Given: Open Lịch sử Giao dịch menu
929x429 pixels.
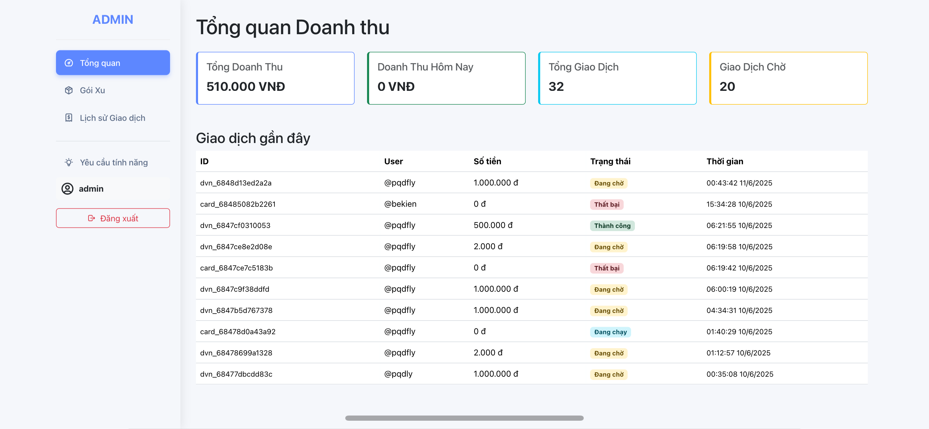Looking at the screenshot, I should [x=113, y=118].
